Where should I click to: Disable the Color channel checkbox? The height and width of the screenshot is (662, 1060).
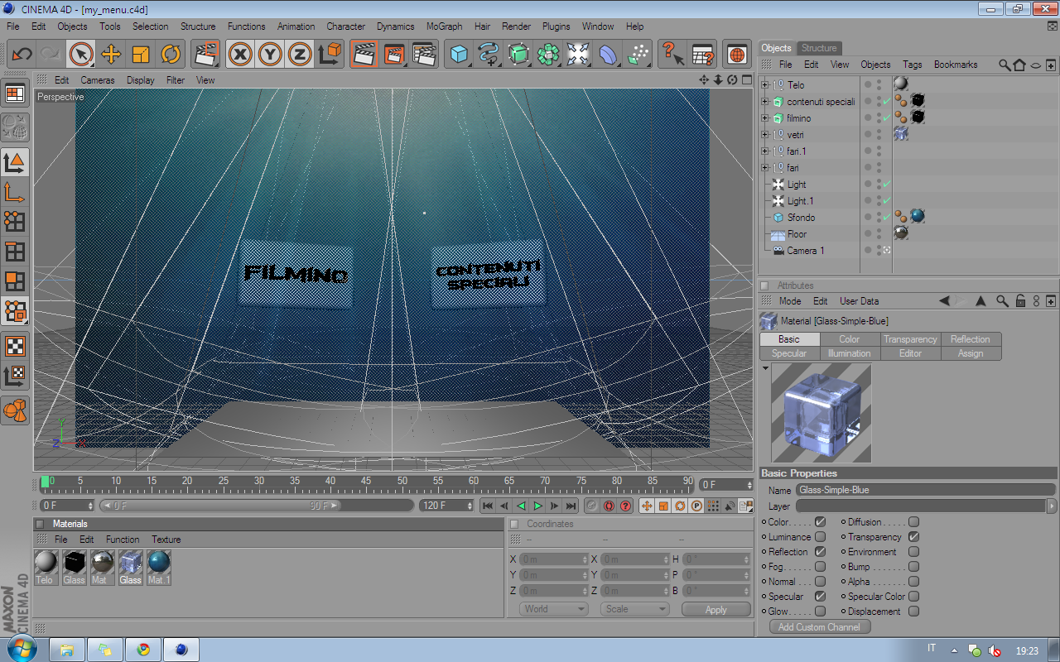pos(820,522)
